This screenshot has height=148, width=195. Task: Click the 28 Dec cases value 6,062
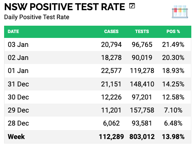tap(111, 123)
